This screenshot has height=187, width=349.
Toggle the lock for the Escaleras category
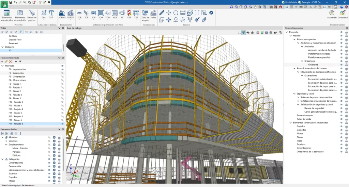coord(59,174)
